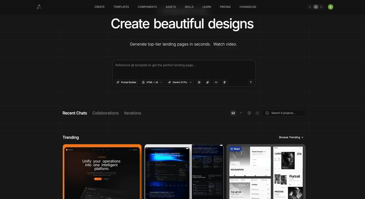Image resolution: width=365 pixels, height=199 pixels.
Task: Click the Figma import icon
Action: tap(224, 82)
